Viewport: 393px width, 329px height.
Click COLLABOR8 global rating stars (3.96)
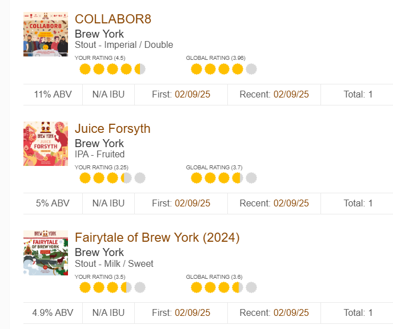point(224,70)
